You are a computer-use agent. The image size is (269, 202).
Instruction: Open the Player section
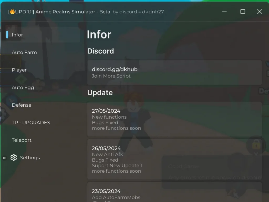[19, 70]
